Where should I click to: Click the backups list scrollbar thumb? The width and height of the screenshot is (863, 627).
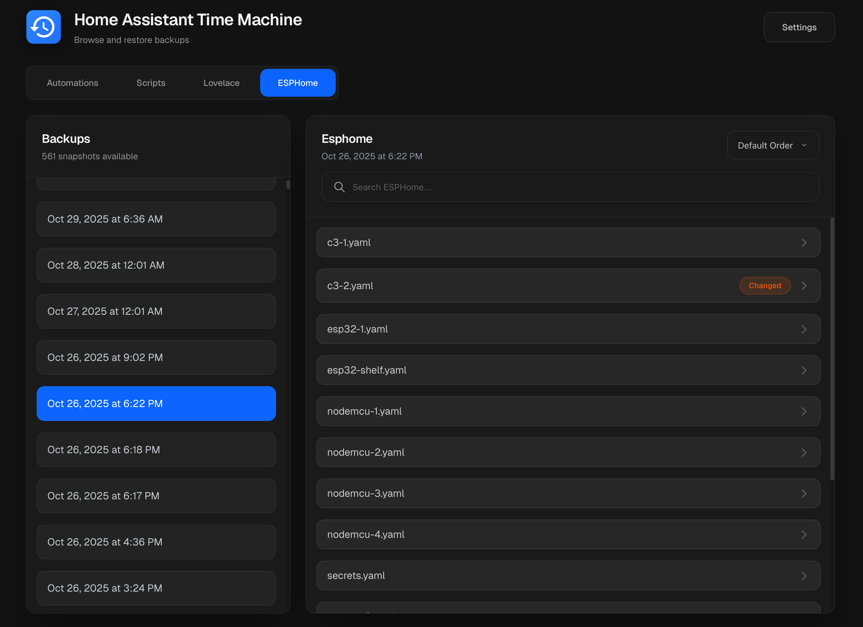[x=288, y=185]
